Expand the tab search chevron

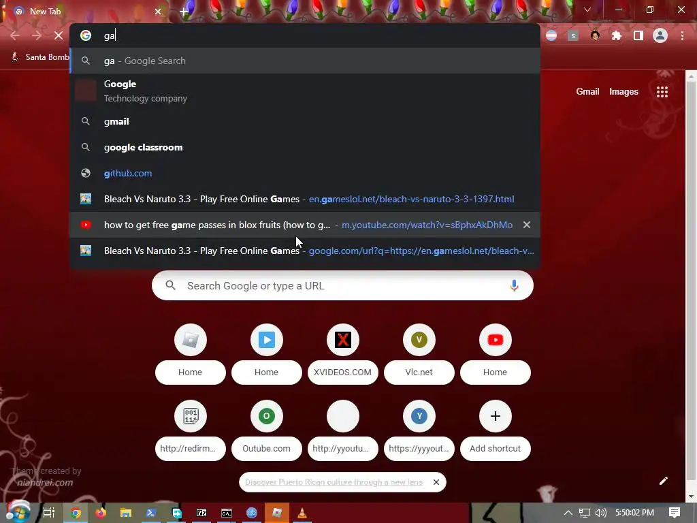587,10
